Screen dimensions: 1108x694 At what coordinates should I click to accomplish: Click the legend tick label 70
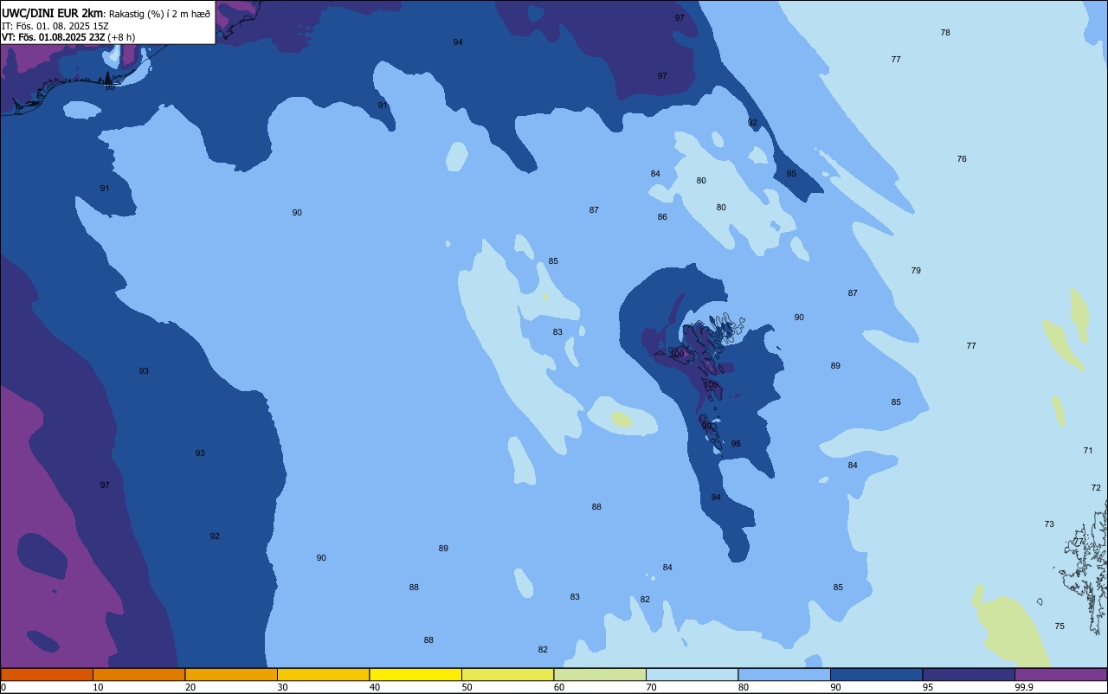651,687
